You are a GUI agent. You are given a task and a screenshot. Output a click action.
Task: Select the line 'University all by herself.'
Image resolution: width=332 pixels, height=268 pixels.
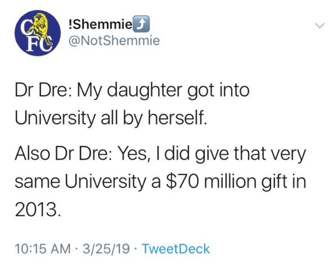(x=110, y=118)
